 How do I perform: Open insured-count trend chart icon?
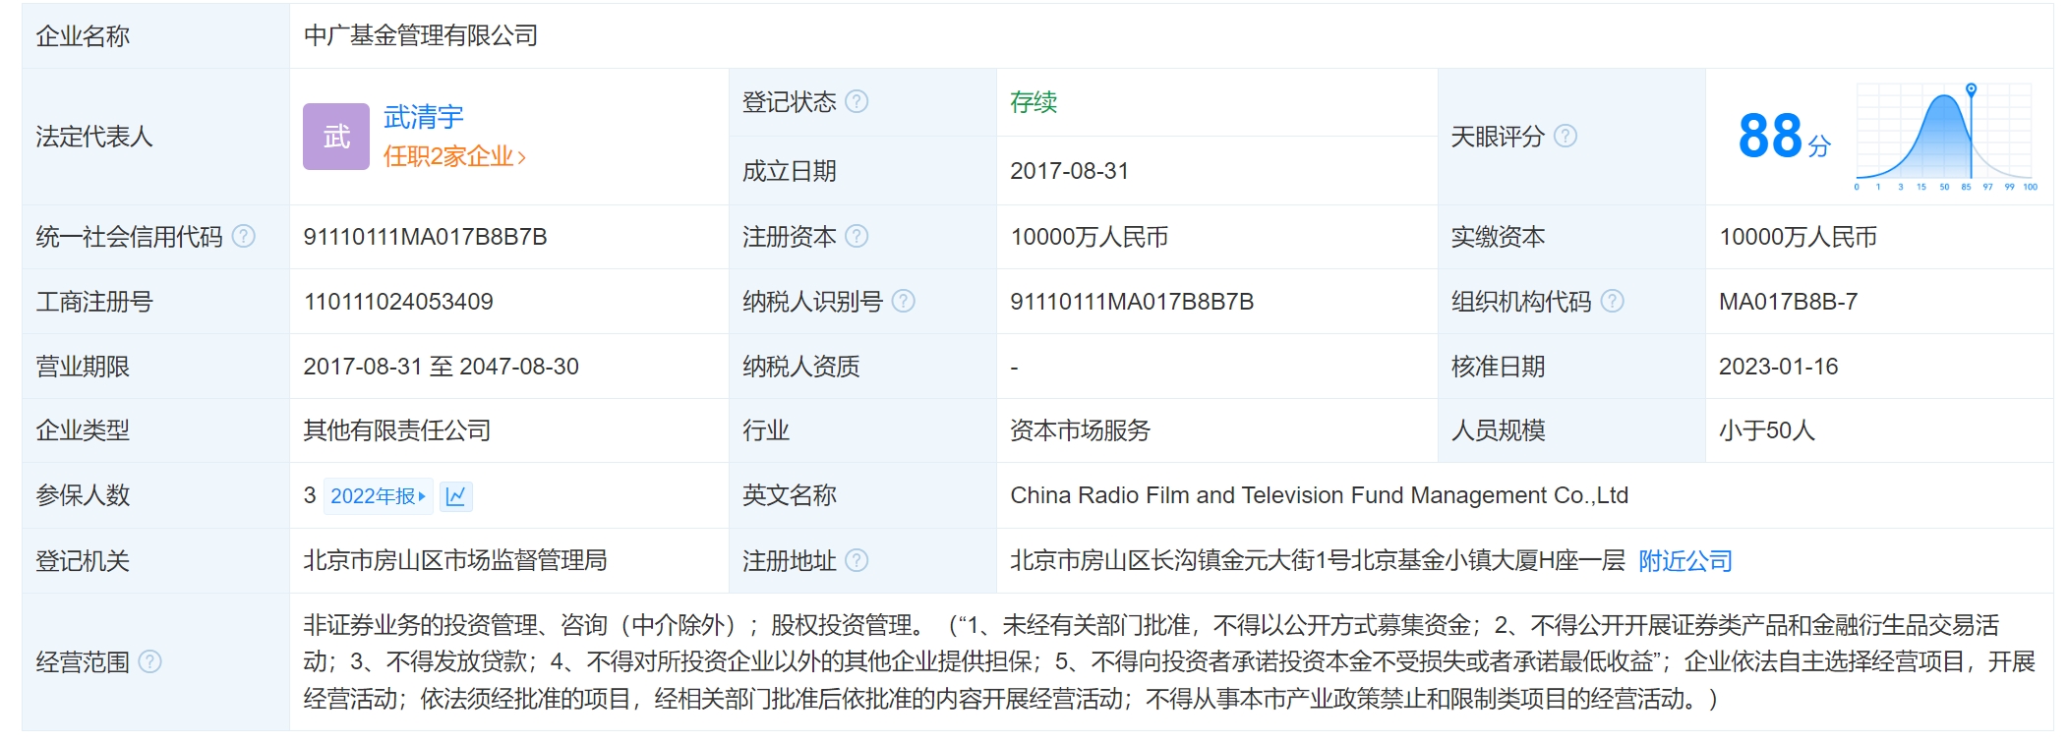pyautogui.click(x=456, y=496)
